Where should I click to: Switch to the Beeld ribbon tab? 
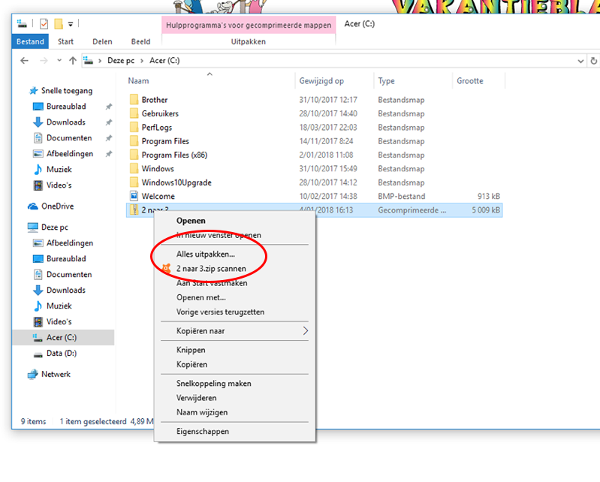tap(140, 42)
